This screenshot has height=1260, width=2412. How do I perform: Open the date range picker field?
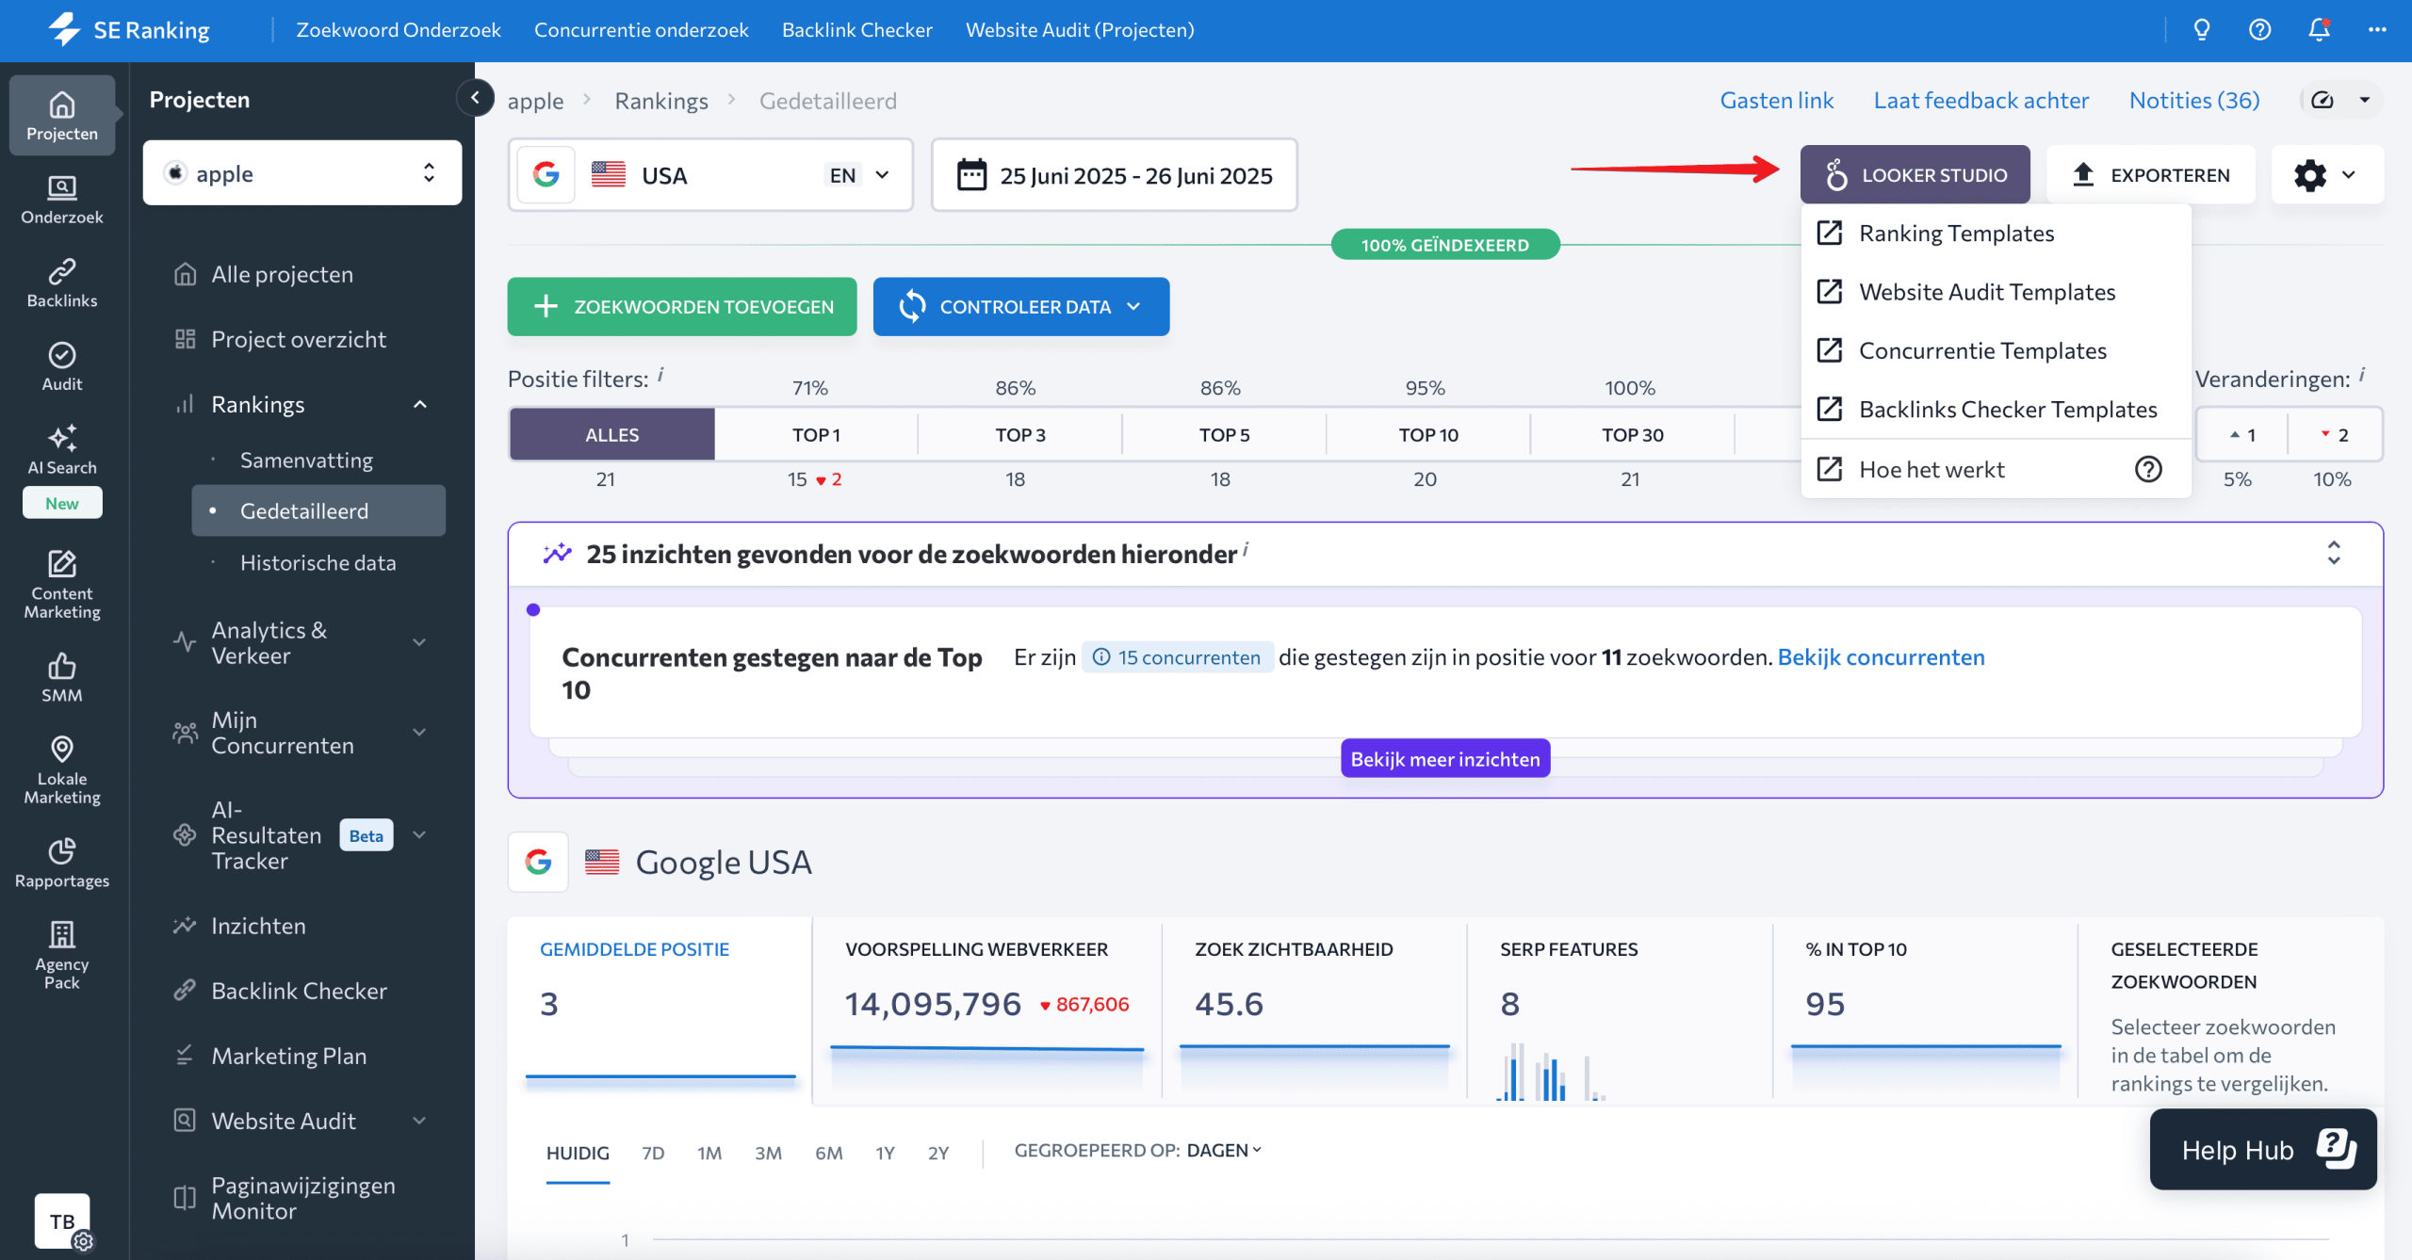1114,175
